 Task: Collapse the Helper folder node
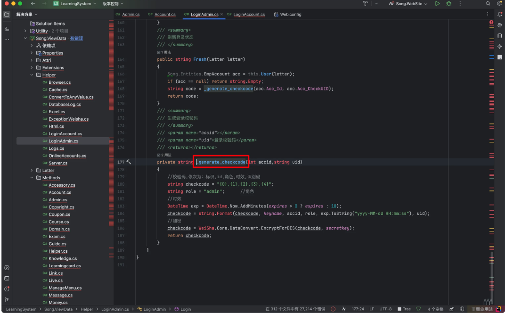tap(32, 75)
